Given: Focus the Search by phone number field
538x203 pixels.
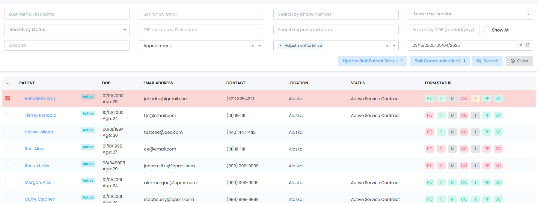Looking at the screenshot, I should click(x=336, y=14).
